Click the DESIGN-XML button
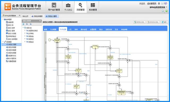The image size is (170, 102). tap(153, 22)
